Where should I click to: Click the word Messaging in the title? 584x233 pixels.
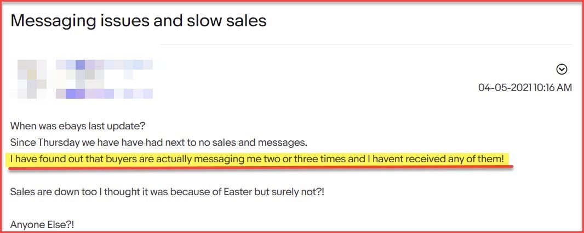tap(54, 21)
